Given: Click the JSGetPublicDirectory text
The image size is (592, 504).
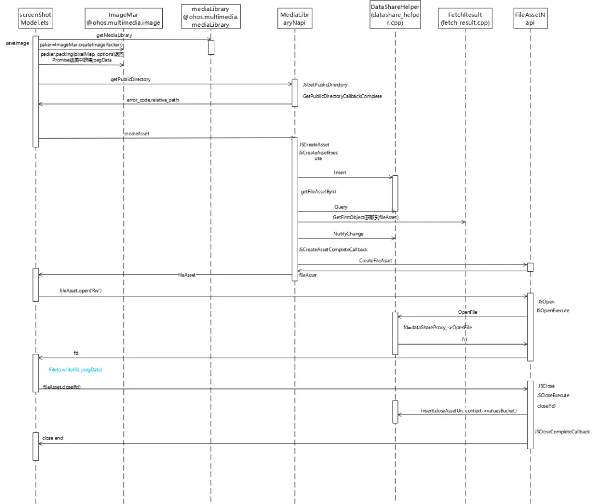Looking at the screenshot, I should (325, 84).
